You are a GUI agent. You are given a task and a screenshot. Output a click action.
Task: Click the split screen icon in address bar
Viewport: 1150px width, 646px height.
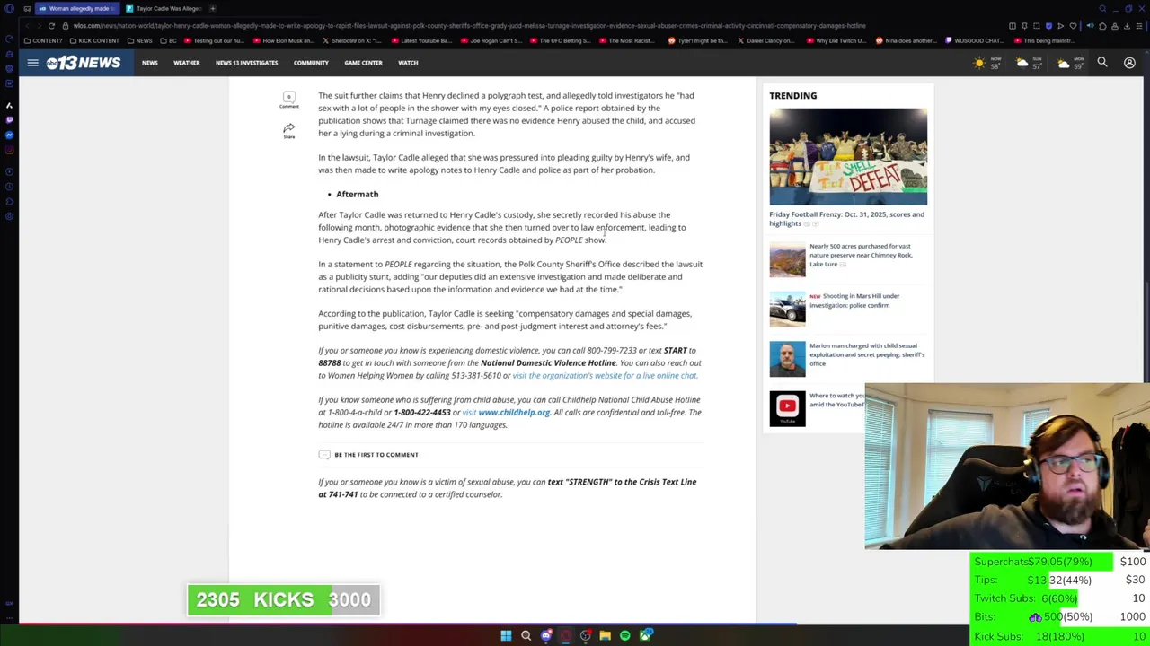click(x=1013, y=25)
